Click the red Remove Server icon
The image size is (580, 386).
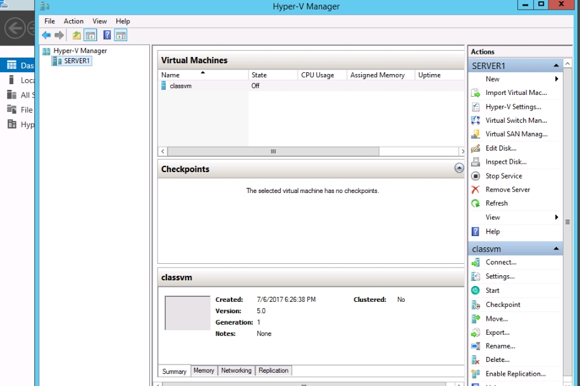[x=476, y=189]
